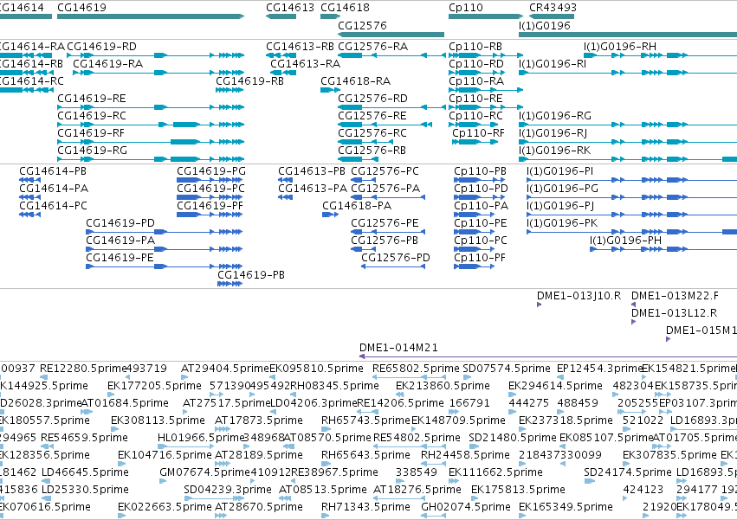Click EST GM07674.5prime
Screen dimensions: 737x520
204,472
